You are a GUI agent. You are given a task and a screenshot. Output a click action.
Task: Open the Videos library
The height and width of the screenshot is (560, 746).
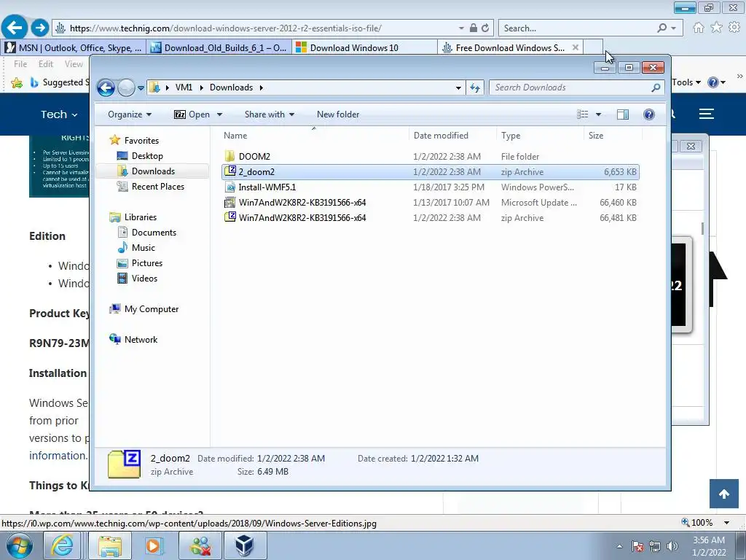coord(144,278)
